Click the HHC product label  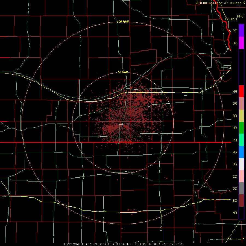click(240, 16)
